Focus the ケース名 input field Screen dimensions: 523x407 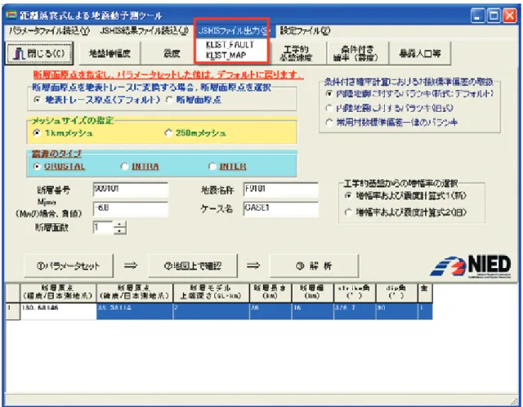point(280,209)
